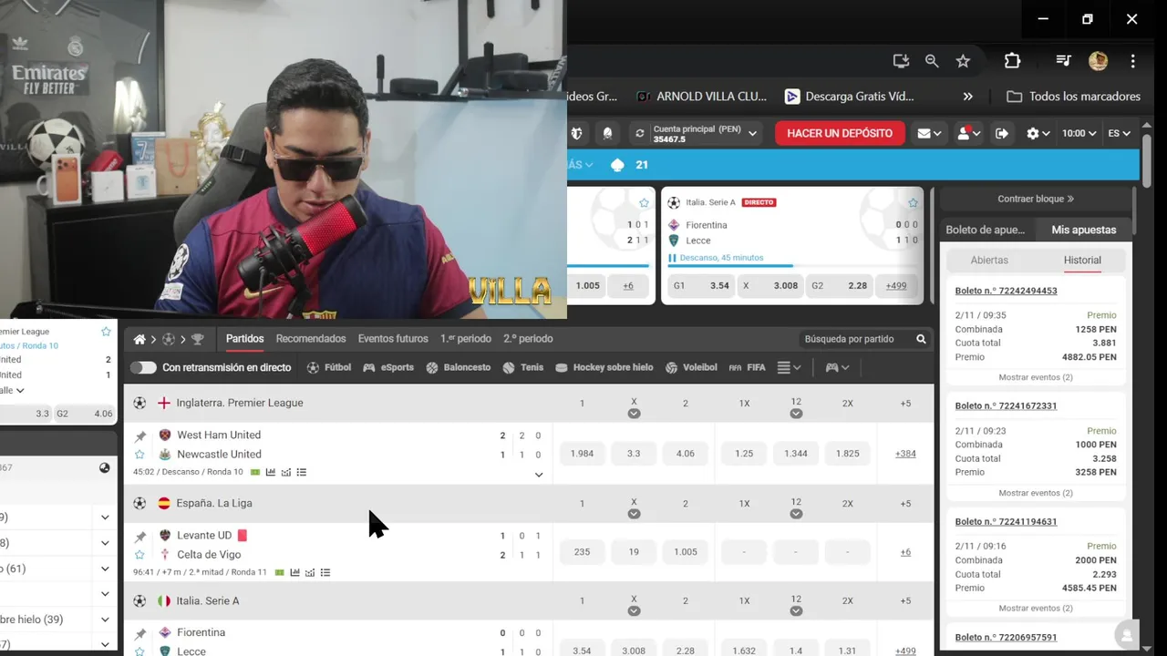The image size is (1167, 656).
Task: Refresh the account balance
Action: 640,134
